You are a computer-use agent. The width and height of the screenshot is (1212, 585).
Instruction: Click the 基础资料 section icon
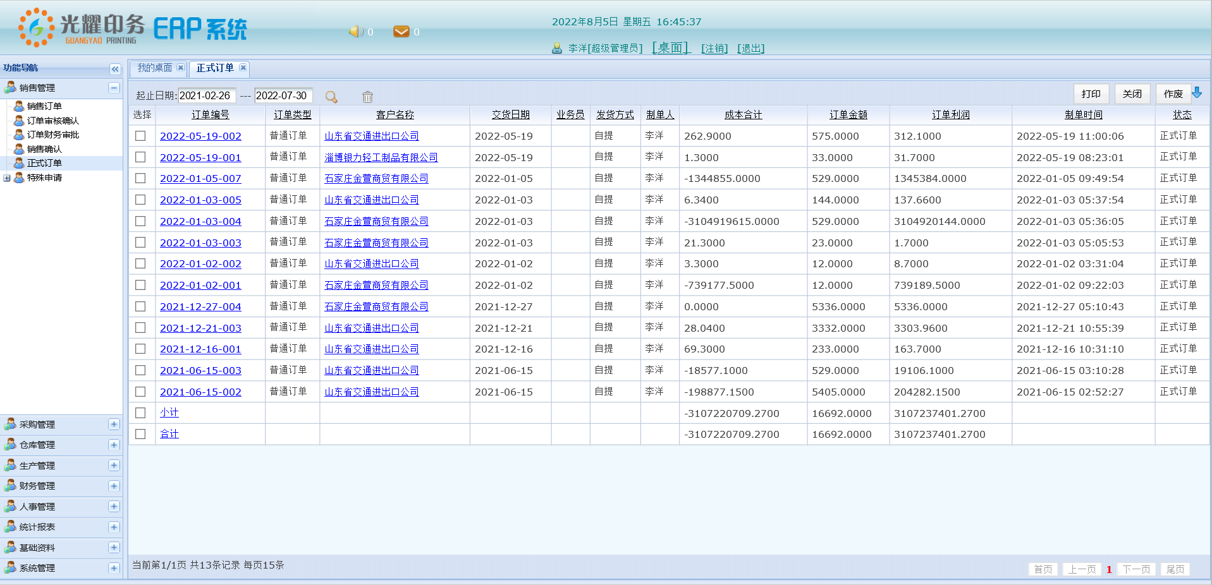(10, 547)
